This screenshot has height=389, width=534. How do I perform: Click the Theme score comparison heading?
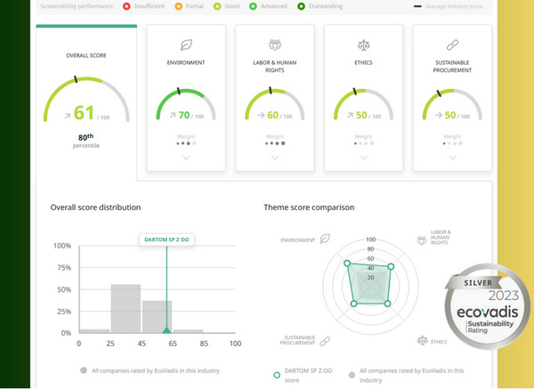pos(309,207)
